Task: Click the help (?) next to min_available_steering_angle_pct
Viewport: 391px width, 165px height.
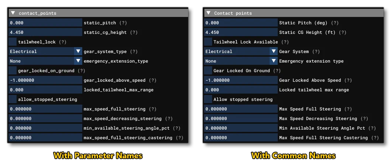Action: [x=177, y=128]
